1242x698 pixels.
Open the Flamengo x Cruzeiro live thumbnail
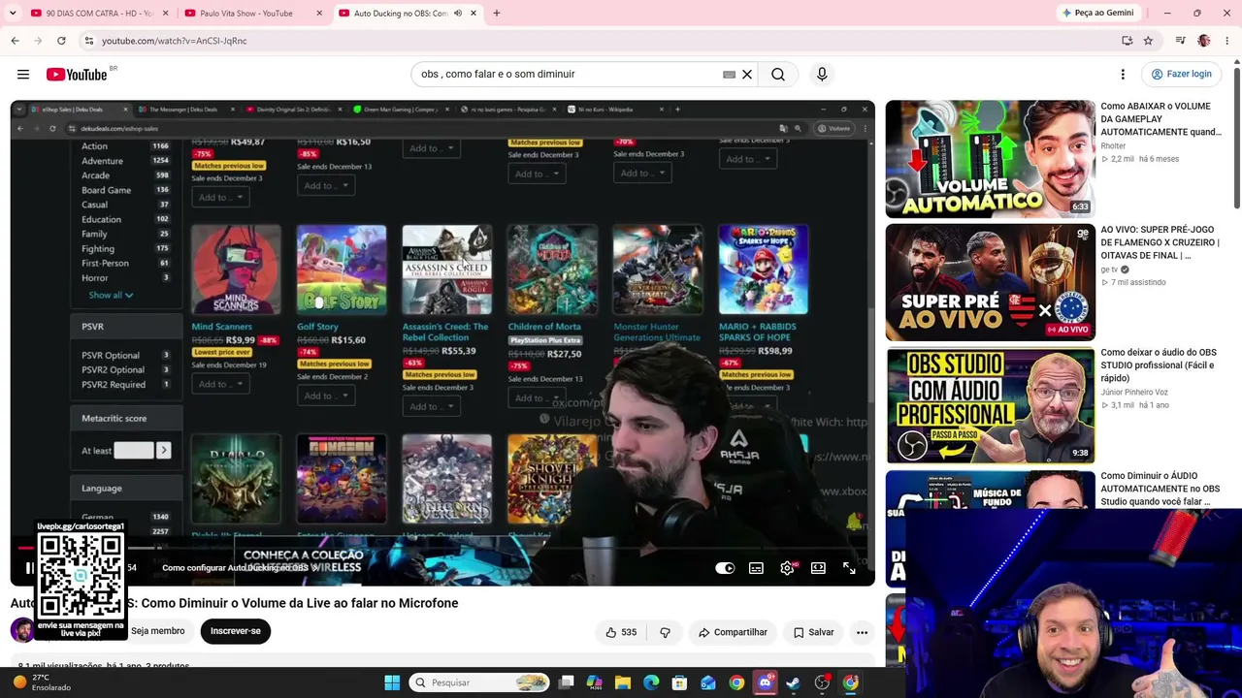990,282
